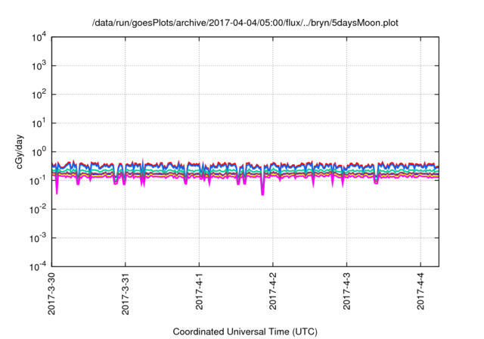Click the 10^4 y-axis tick label

point(39,38)
